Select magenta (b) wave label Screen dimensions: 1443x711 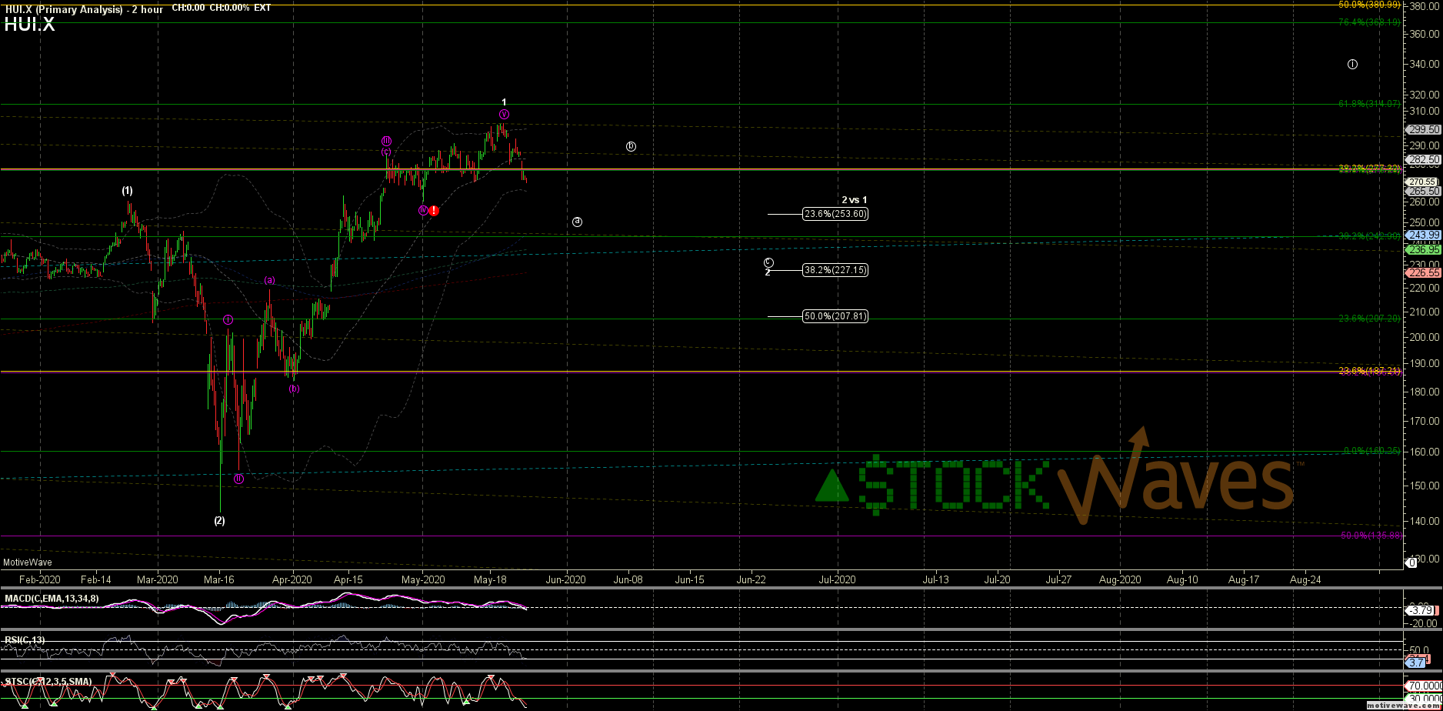[295, 389]
